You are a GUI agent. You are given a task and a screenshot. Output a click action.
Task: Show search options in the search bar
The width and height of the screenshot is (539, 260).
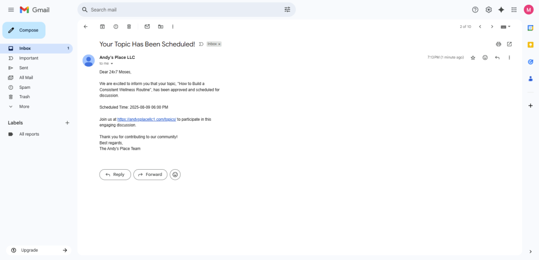coord(287,9)
